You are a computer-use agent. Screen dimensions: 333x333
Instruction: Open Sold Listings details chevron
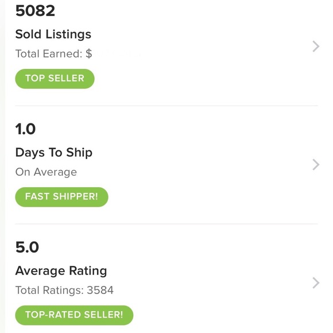coord(316,47)
